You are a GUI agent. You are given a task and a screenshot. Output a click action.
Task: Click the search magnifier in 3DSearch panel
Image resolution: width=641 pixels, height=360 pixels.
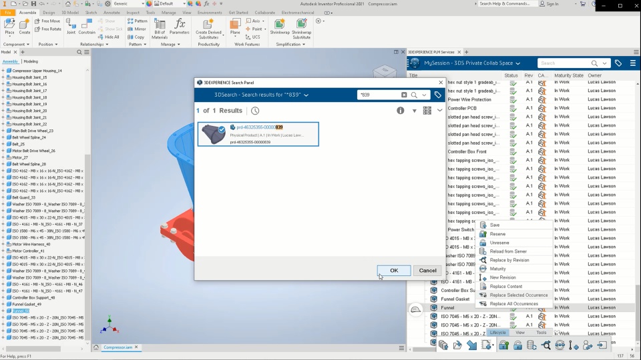click(x=414, y=95)
